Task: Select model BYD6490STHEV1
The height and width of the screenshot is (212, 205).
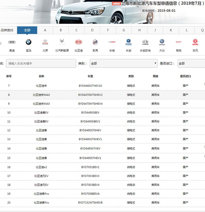Action: pos(90,158)
